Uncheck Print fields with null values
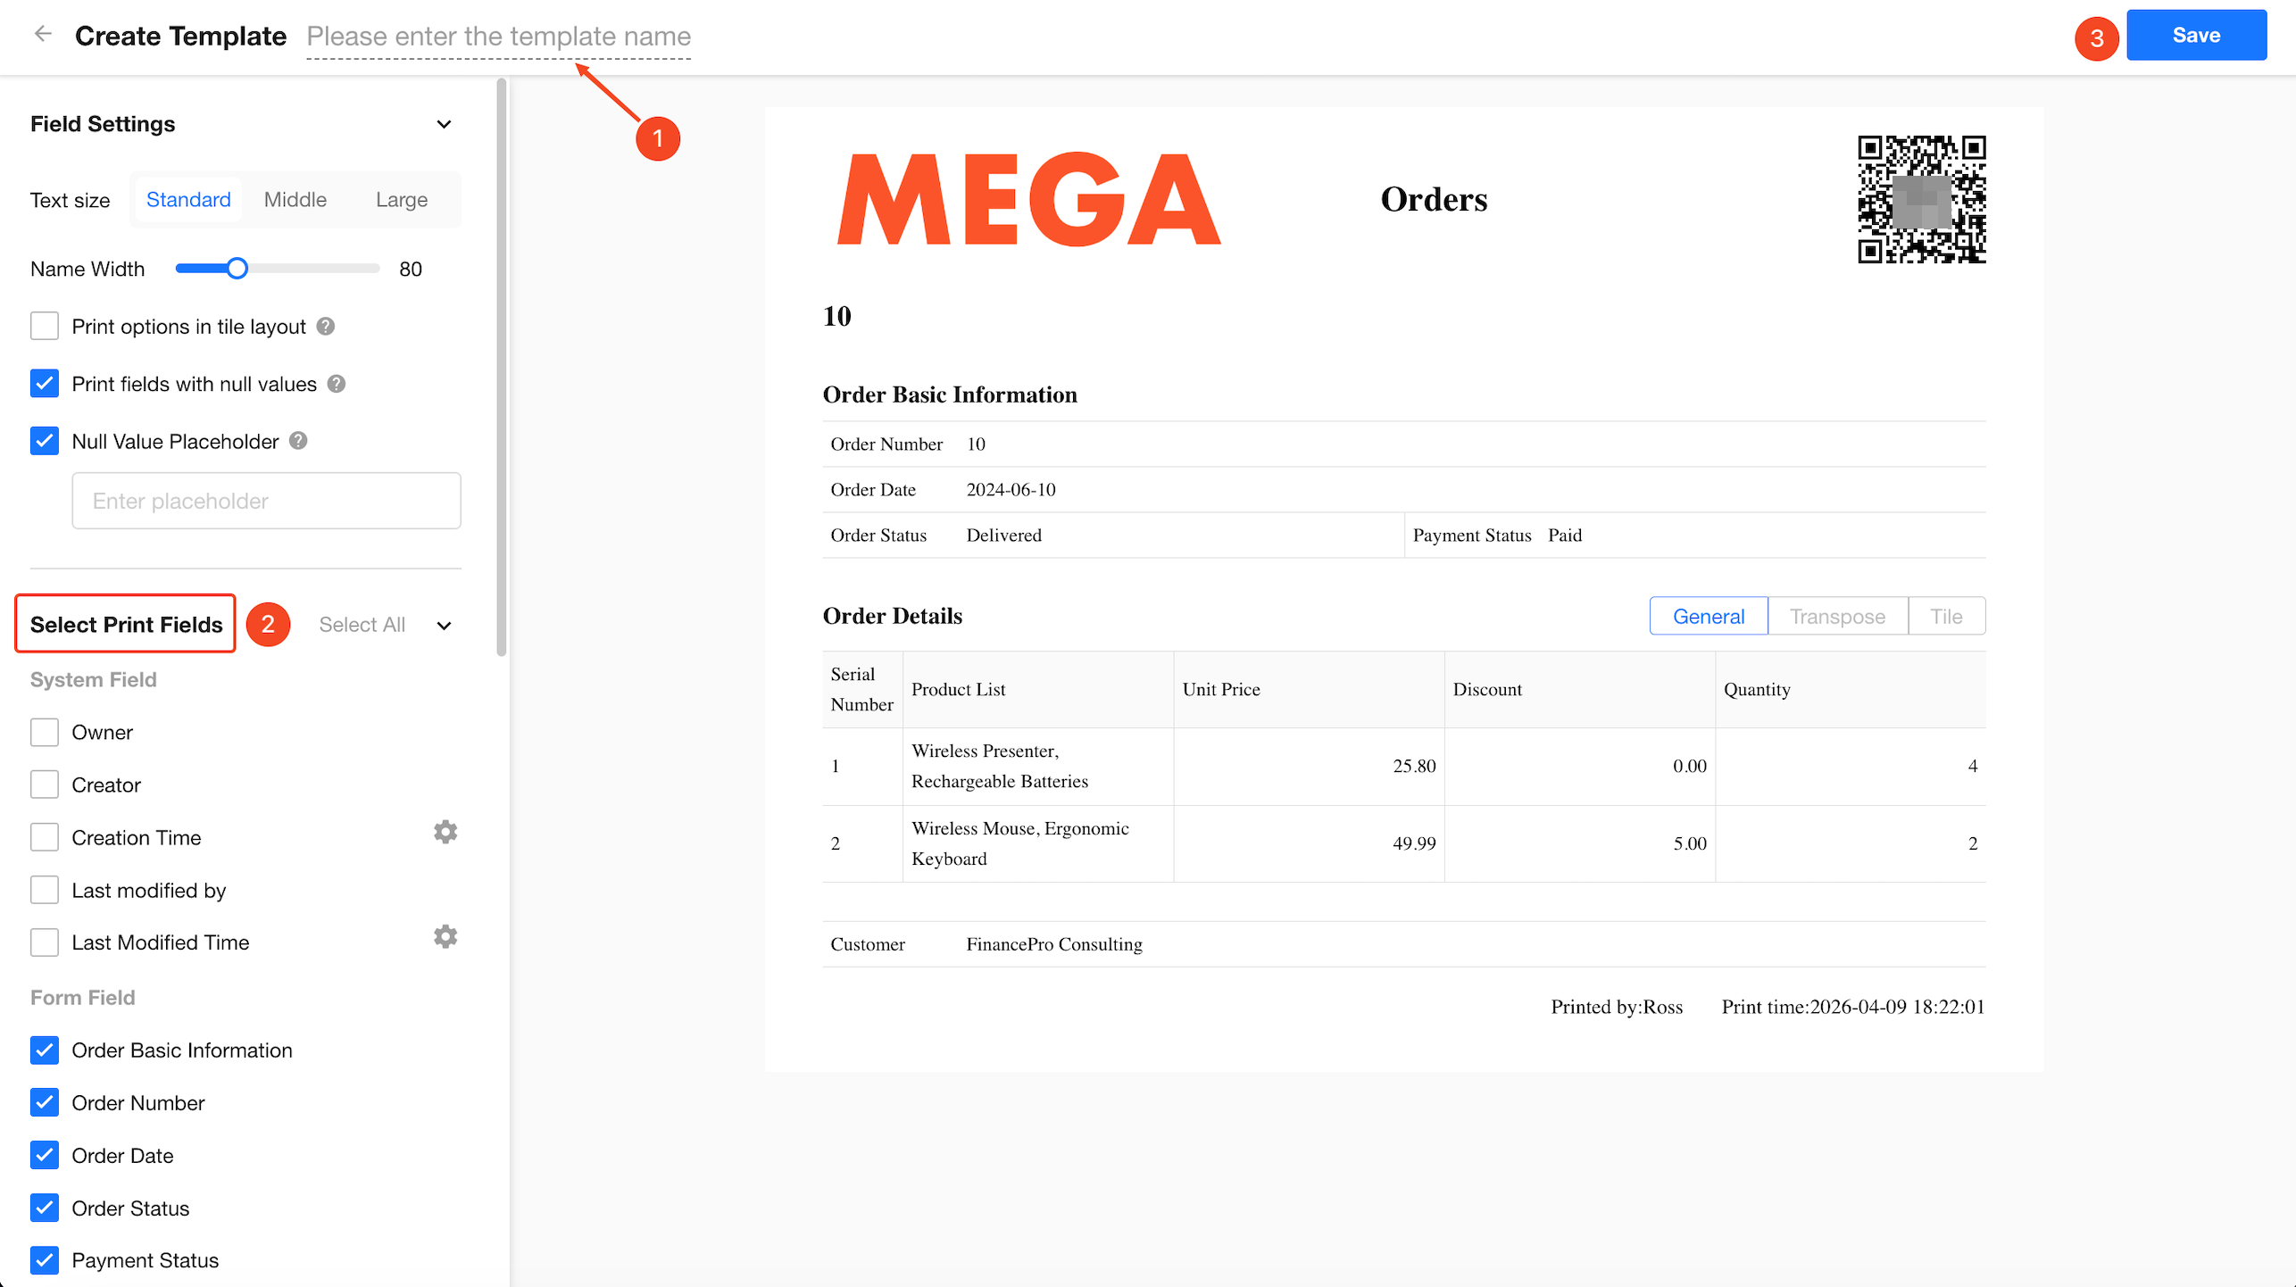This screenshot has height=1287, width=2296. [45, 384]
